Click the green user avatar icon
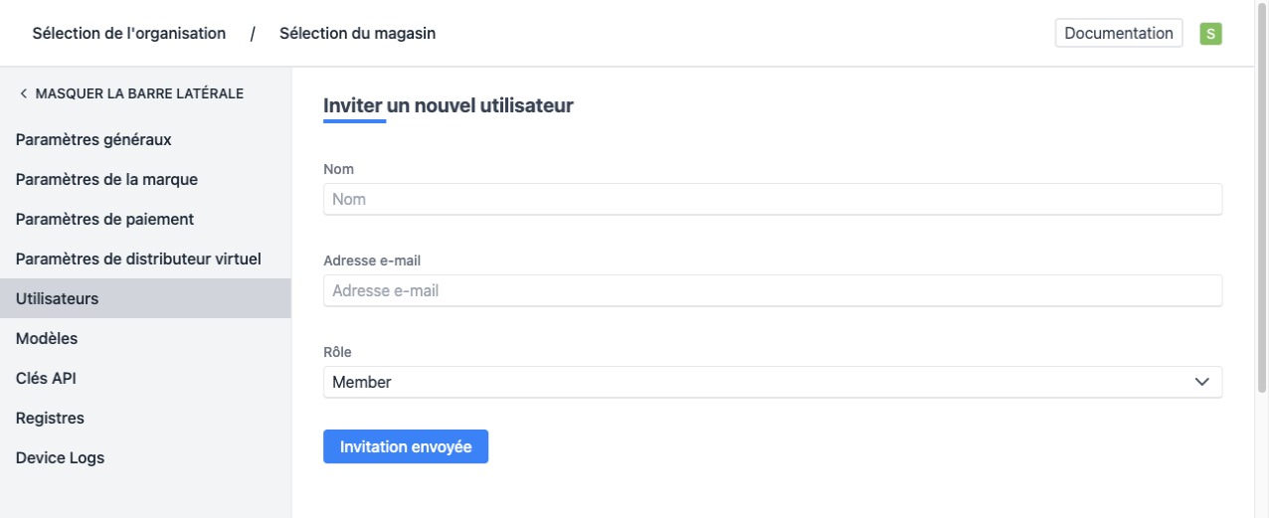 1210,33
